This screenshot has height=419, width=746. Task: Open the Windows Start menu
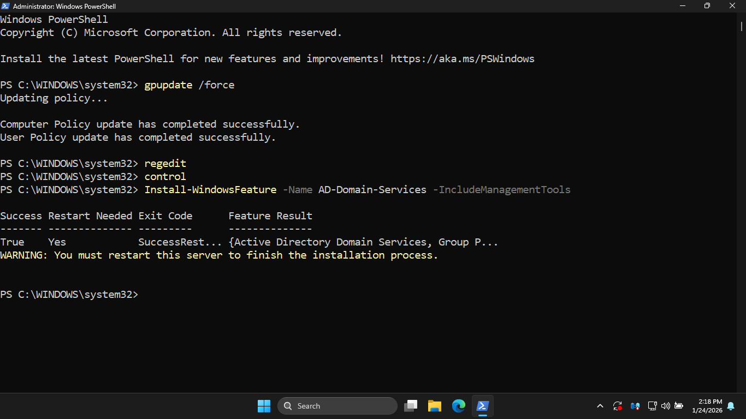click(x=264, y=406)
